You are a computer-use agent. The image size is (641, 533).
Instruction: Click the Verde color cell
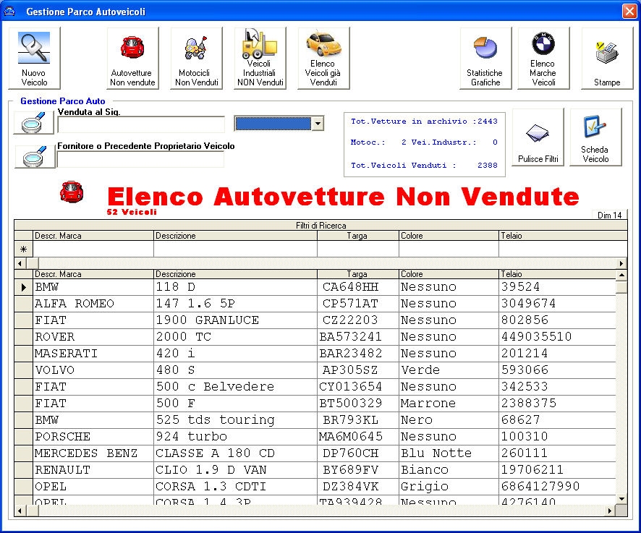pos(449,370)
